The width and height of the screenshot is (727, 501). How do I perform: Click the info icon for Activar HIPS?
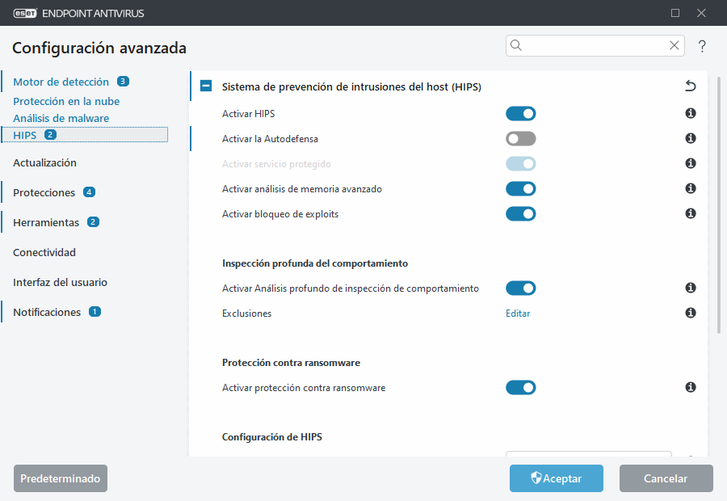pyautogui.click(x=691, y=113)
